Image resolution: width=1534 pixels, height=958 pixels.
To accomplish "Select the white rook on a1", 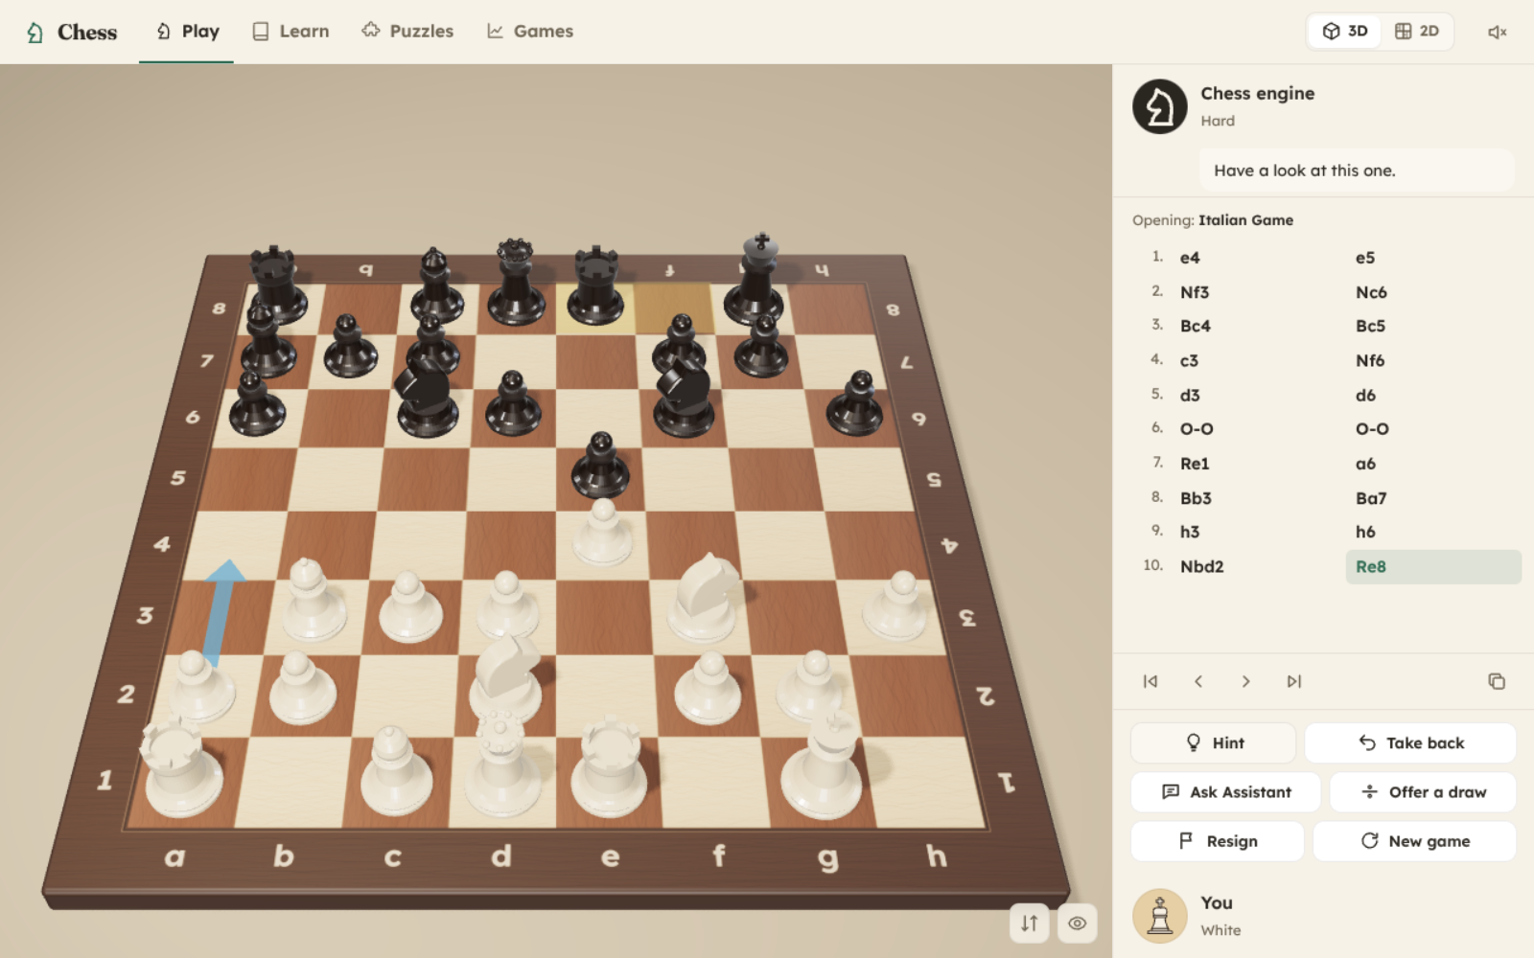I will [x=181, y=768].
